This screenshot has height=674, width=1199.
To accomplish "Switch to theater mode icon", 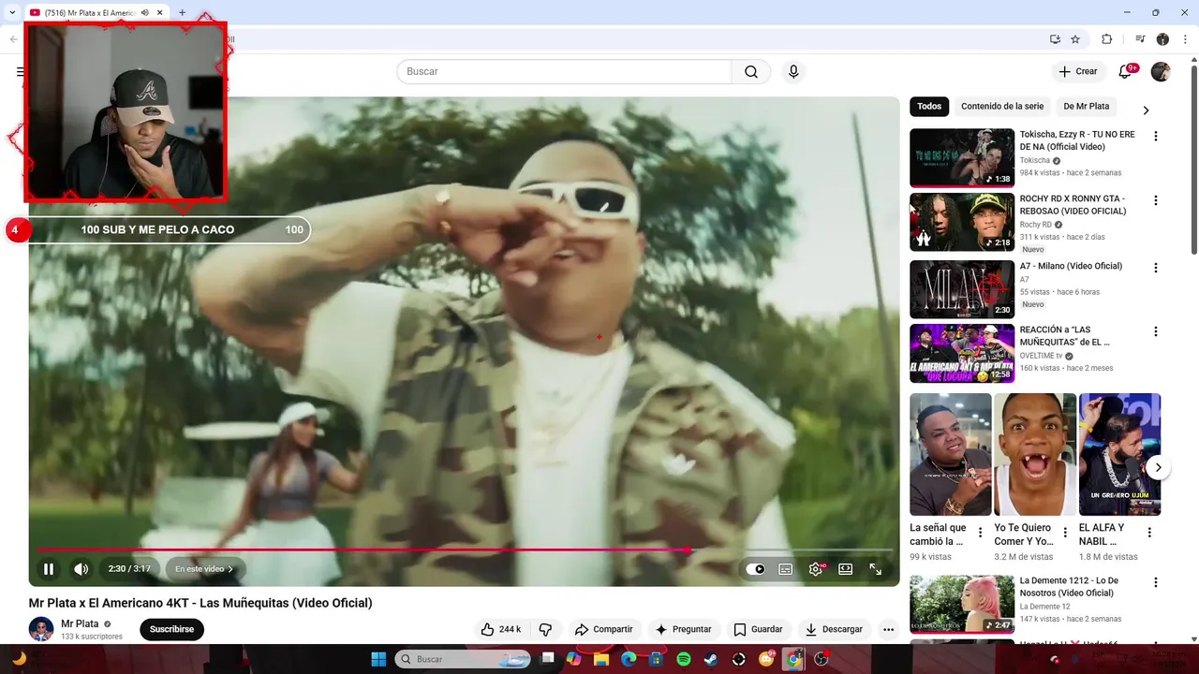I will click(x=846, y=569).
